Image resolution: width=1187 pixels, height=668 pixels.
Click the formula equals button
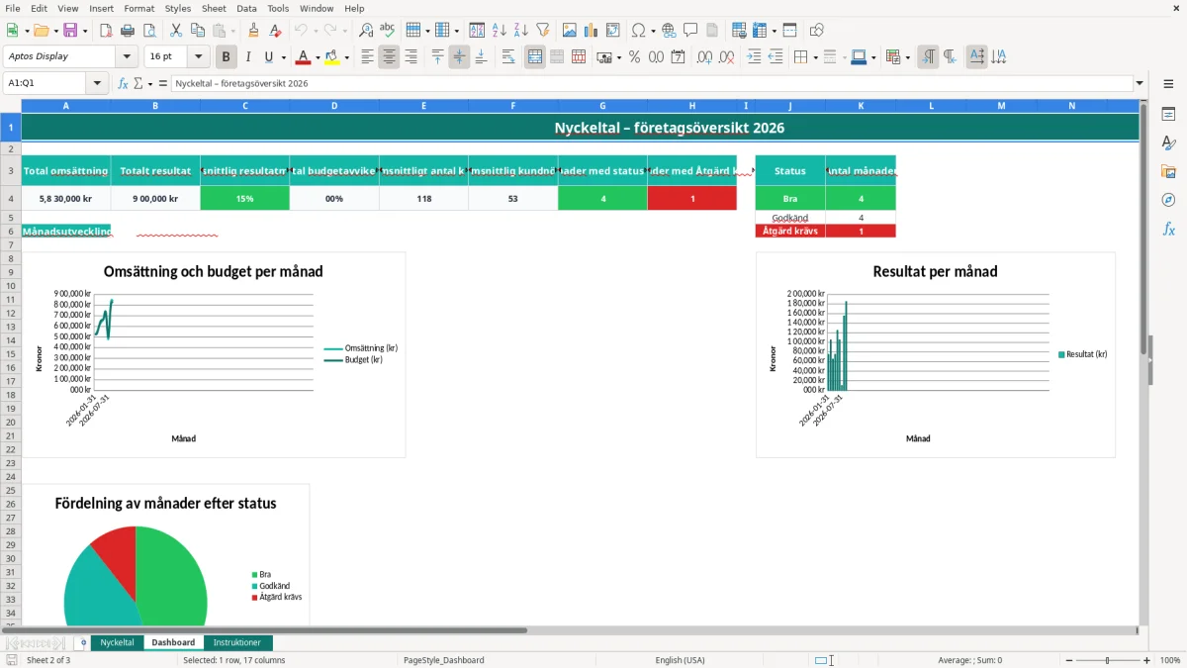[163, 83]
